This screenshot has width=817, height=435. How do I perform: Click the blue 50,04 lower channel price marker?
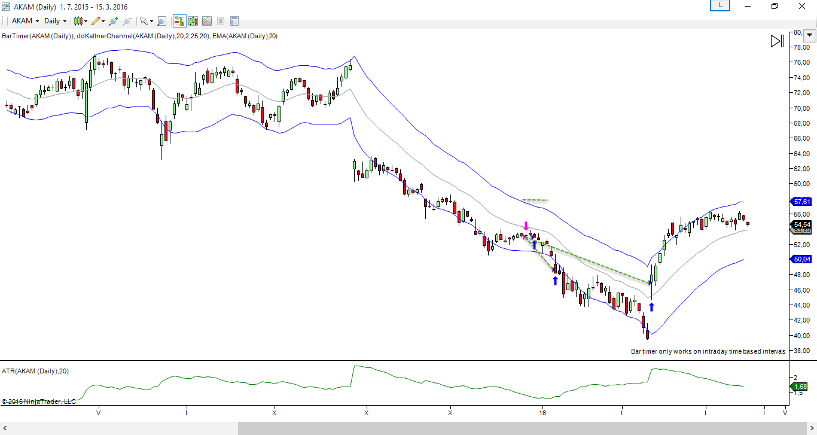click(801, 259)
